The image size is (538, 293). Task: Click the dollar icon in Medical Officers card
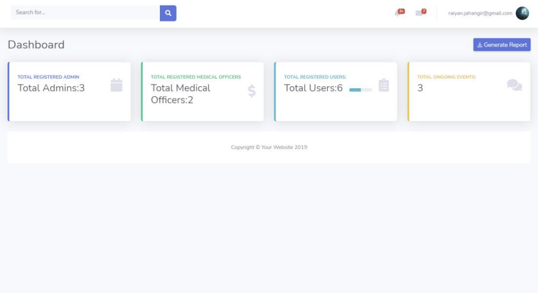coord(252,91)
